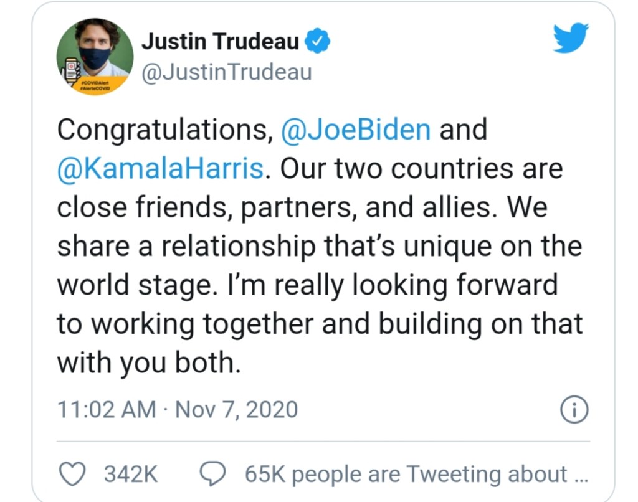Like the tweet with the heart icon
The image size is (638, 502).
[72, 474]
